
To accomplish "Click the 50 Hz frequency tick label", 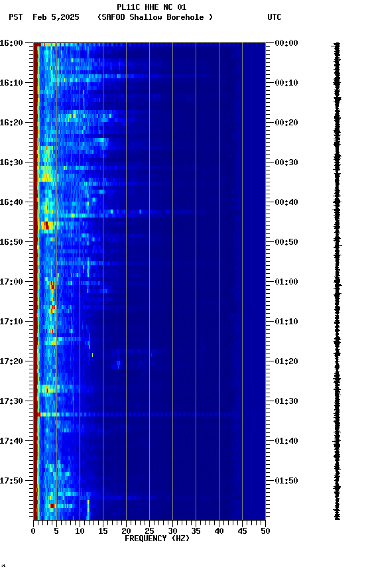I will 265,532.
